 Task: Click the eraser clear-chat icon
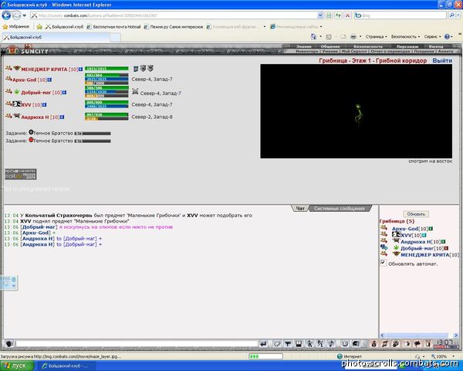click(277, 343)
